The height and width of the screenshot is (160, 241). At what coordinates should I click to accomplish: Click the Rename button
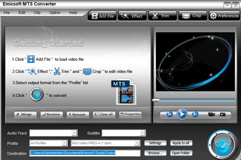[52, 114]
